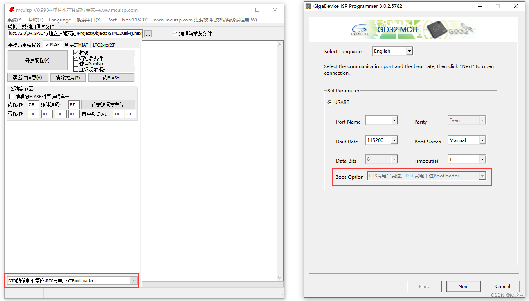
Task: Toggle the 编程后执行 checkbox
Action: point(76,58)
